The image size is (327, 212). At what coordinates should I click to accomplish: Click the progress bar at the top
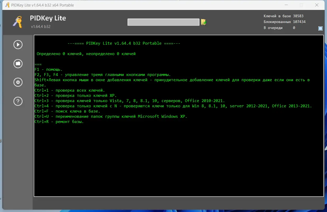click(163, 22)
